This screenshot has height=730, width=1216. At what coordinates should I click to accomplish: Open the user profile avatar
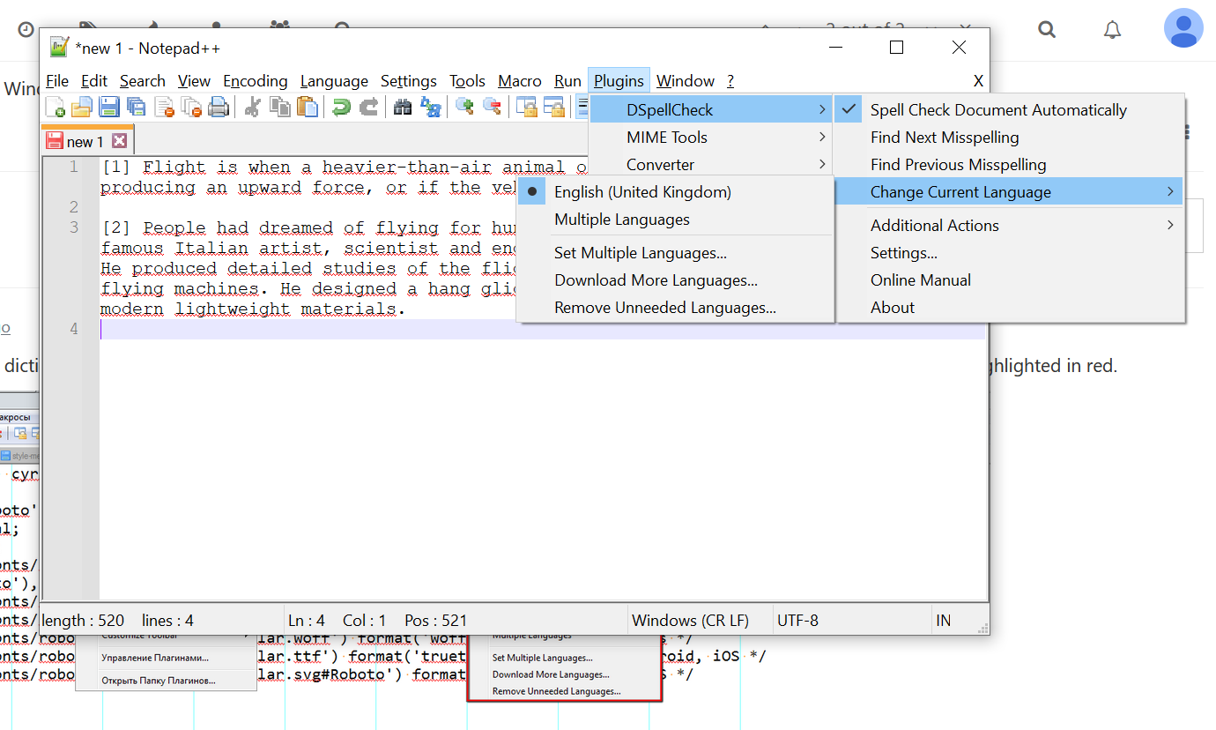click(1183, 28)
